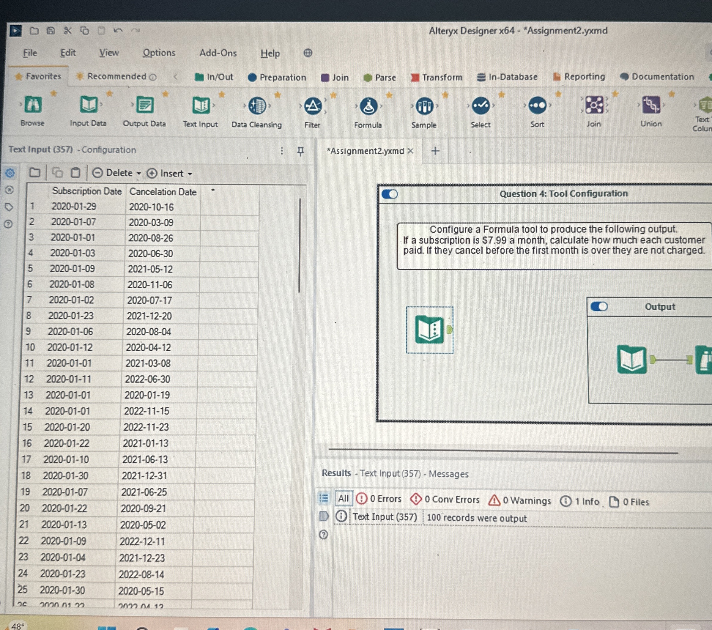Select the Sample tool
Viewport: 712px width, 630px height.
(x=425, y=106)
